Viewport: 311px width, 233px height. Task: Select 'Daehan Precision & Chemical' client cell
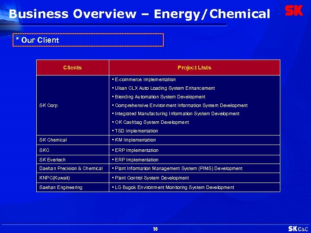(73, 168)
